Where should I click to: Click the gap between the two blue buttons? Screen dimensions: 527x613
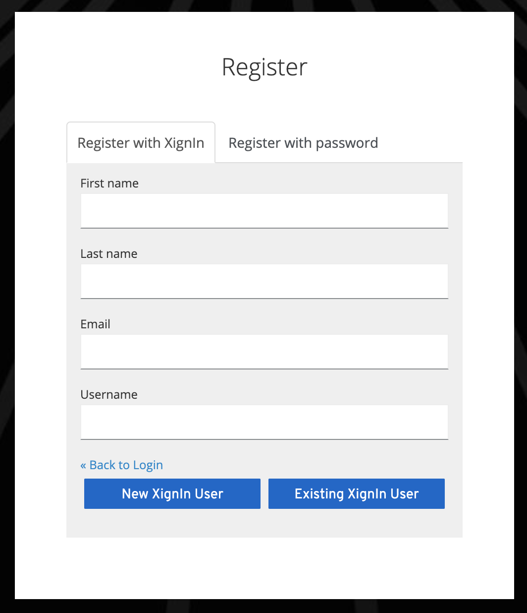pyautogui.click(x=264, y=493)
